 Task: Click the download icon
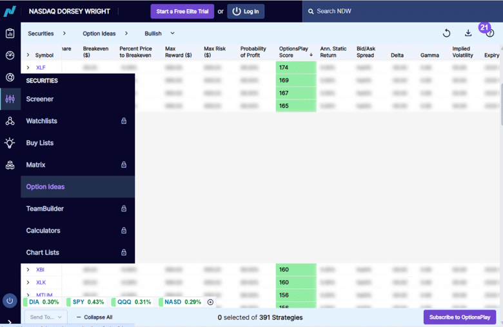point(468,33)
